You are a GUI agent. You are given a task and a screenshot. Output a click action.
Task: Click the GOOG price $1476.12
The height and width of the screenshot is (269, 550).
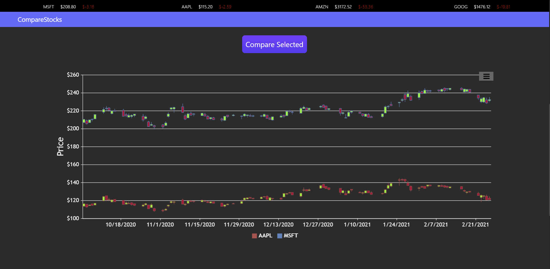pyautogui.click(x=482, y=7)
